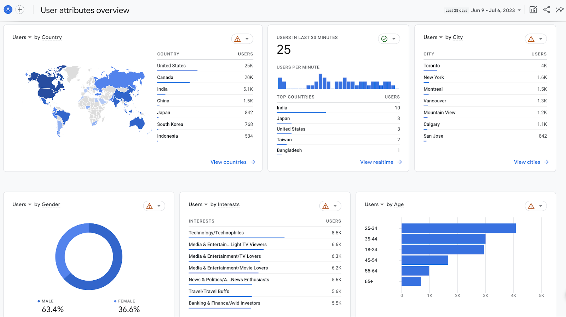
Task: Select Media & Entertainment/Movie Lovers row
Action: [265, 268]
